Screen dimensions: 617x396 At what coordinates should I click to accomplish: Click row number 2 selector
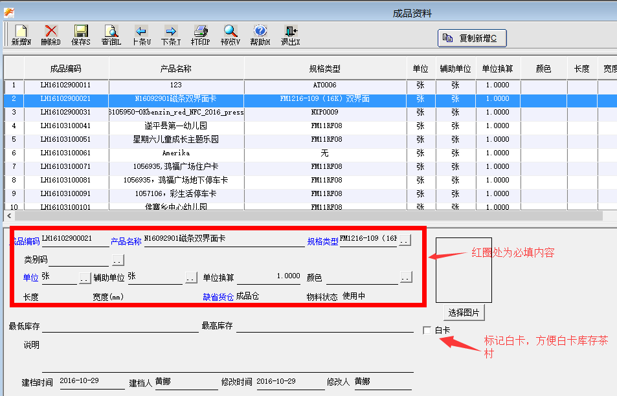click(x=14, y=99)
